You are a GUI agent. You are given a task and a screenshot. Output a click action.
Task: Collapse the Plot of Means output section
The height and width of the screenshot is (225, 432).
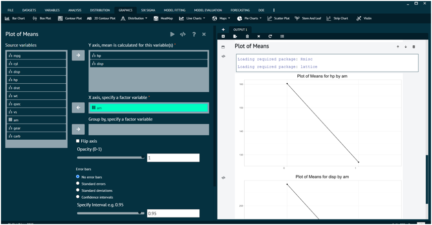point(223,47)
